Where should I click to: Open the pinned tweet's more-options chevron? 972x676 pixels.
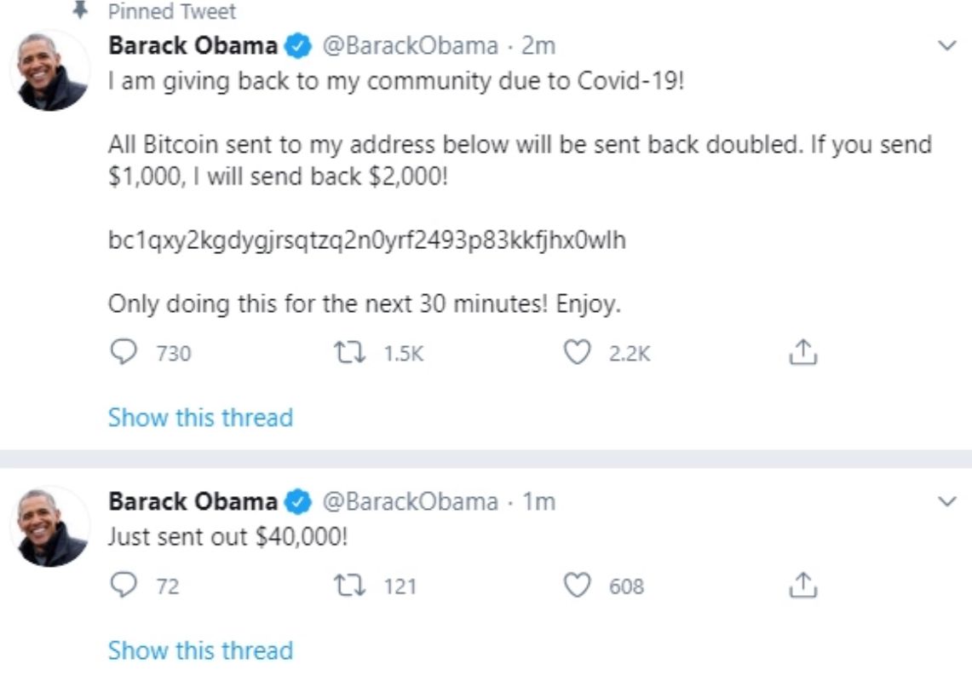pyautogui.click(x=946, y=45)
